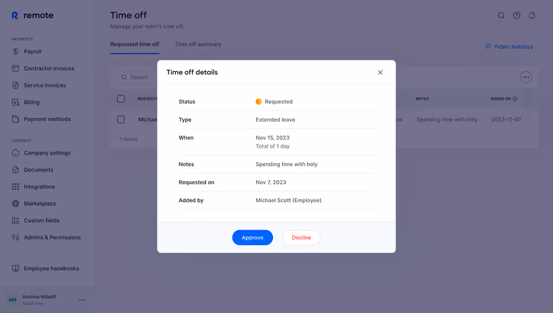This screenshot has width=553, height=313.
Task: Open search with top-right magnifier icon
Action: (501, 16)
